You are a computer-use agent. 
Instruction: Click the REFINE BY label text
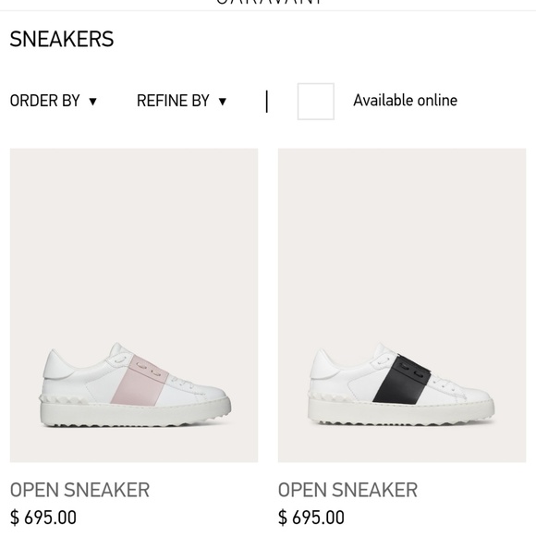173,101
